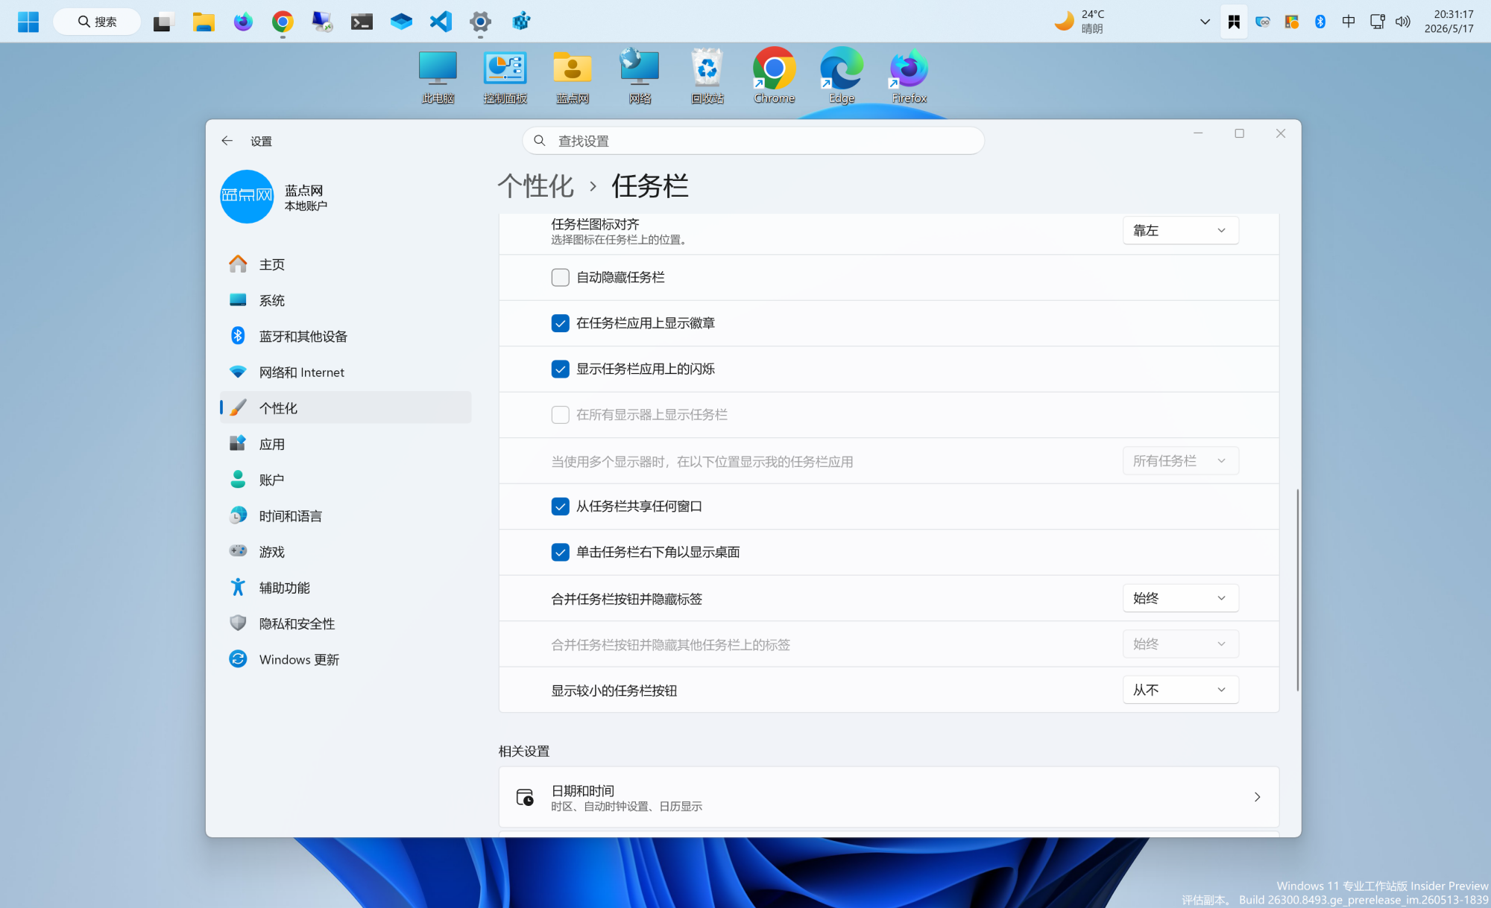Click the taskbar 搜索 box
This screenshot has height=908, width=1491.
(97, 22)
